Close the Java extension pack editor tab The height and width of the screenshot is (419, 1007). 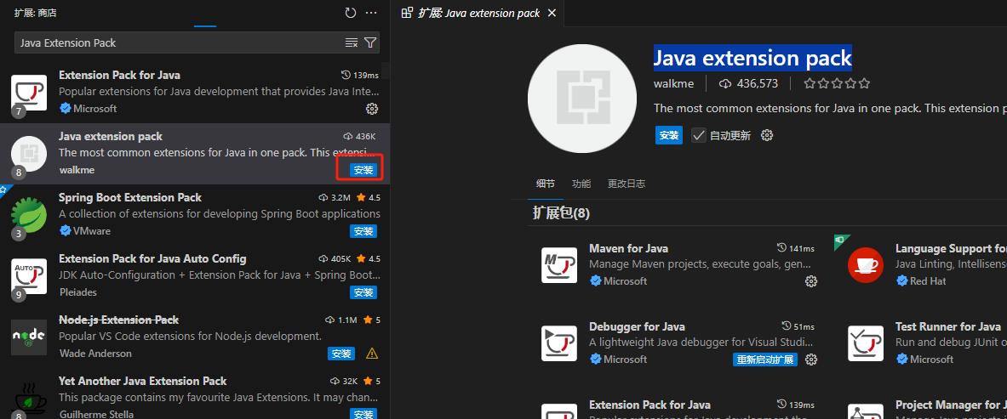pos(552,13)
